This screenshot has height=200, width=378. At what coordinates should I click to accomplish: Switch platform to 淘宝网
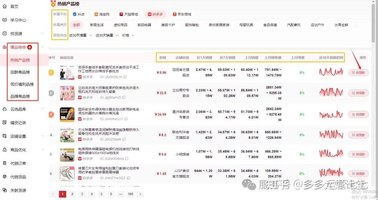(x=102, y=14)
